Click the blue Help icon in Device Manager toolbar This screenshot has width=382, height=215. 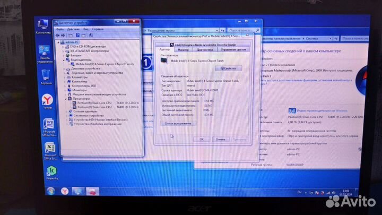coord(77,36)
